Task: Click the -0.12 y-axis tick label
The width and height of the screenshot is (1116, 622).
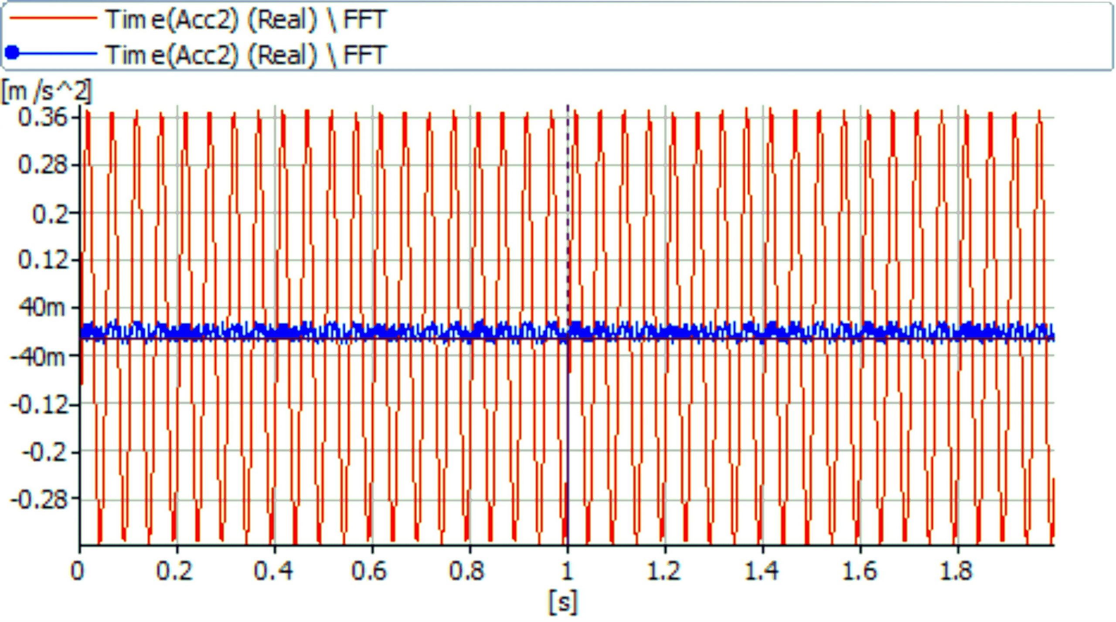Action: (x=39, y=405)
